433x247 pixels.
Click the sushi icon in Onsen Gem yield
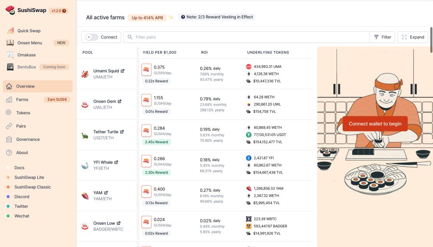[x=146, y=100]
